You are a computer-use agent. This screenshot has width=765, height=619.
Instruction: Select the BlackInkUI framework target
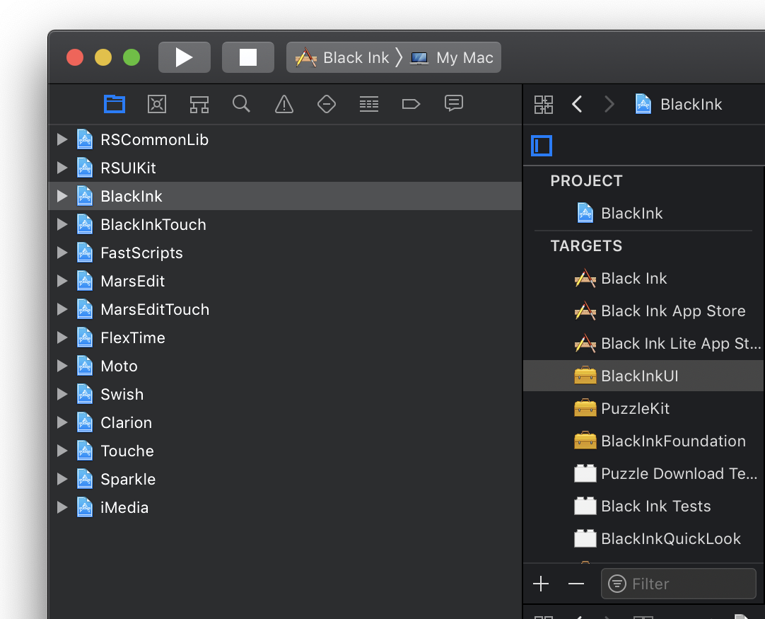click(x=644, y=376)
